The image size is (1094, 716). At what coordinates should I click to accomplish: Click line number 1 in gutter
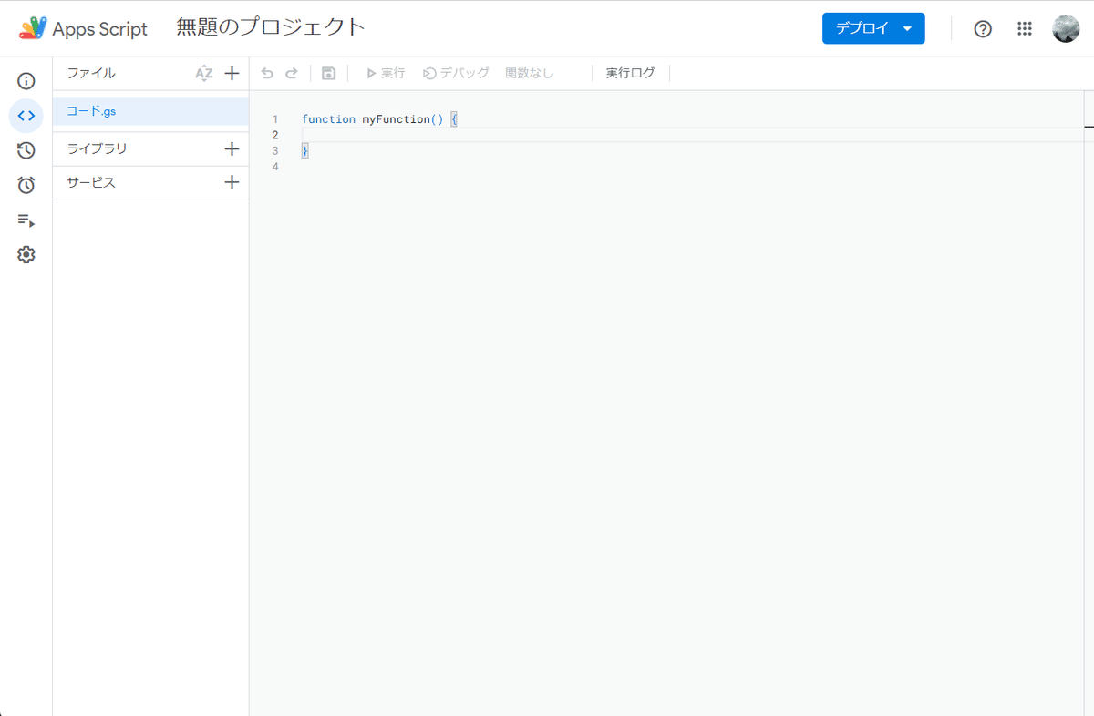pos(275,119)
